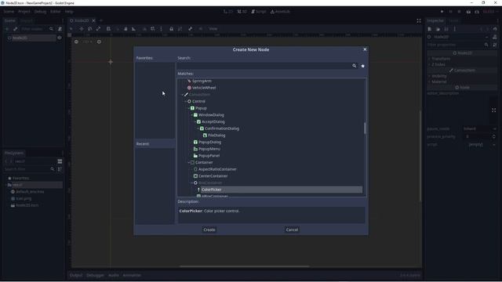Screen dimensions: 502x282
Task: Open the AssetLib workspace
Action: [280, 12]
